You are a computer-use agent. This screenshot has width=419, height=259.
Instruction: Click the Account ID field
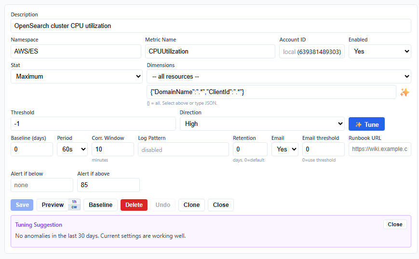click(x=312, y=51)
